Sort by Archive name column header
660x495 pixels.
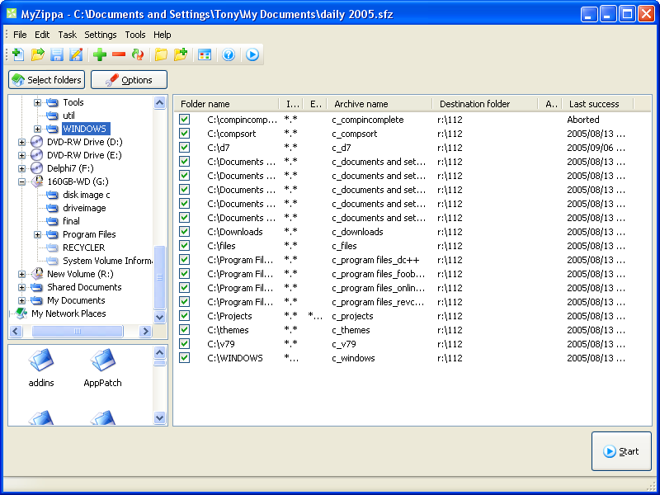(379, 104)
